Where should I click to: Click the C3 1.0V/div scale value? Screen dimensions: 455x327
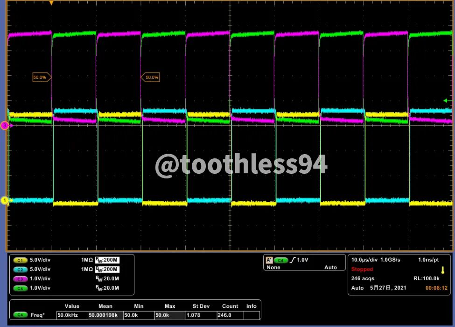pos(40,278)
